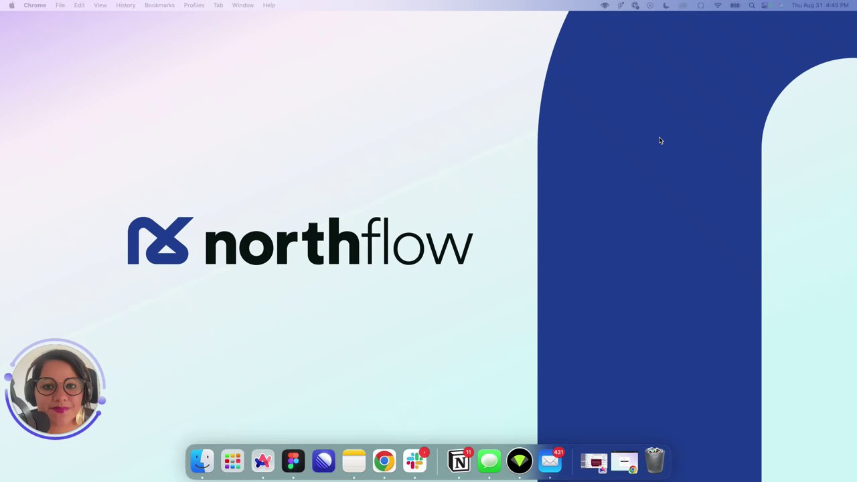Click the Figma menu bar icon
Viewport: 857px width, 482px height.
[x=621, y=5]
